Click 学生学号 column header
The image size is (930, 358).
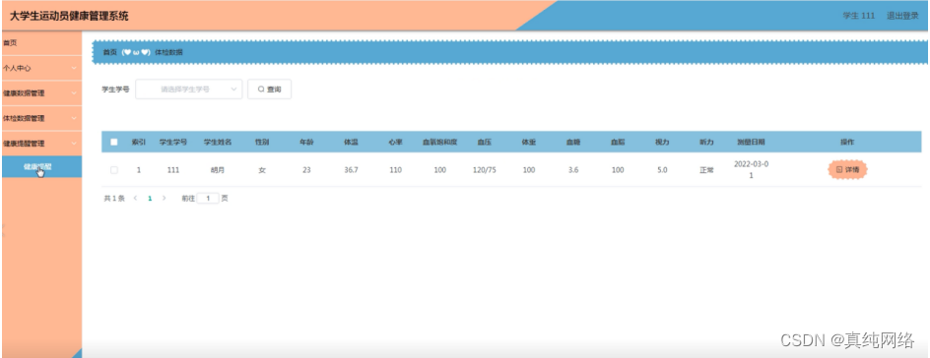(173, 142)
